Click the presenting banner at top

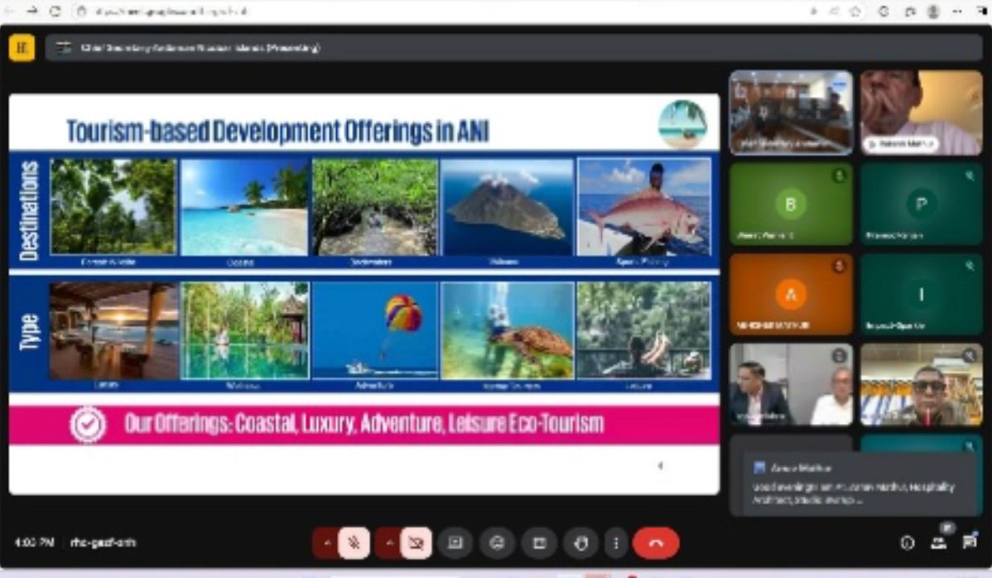199,48
